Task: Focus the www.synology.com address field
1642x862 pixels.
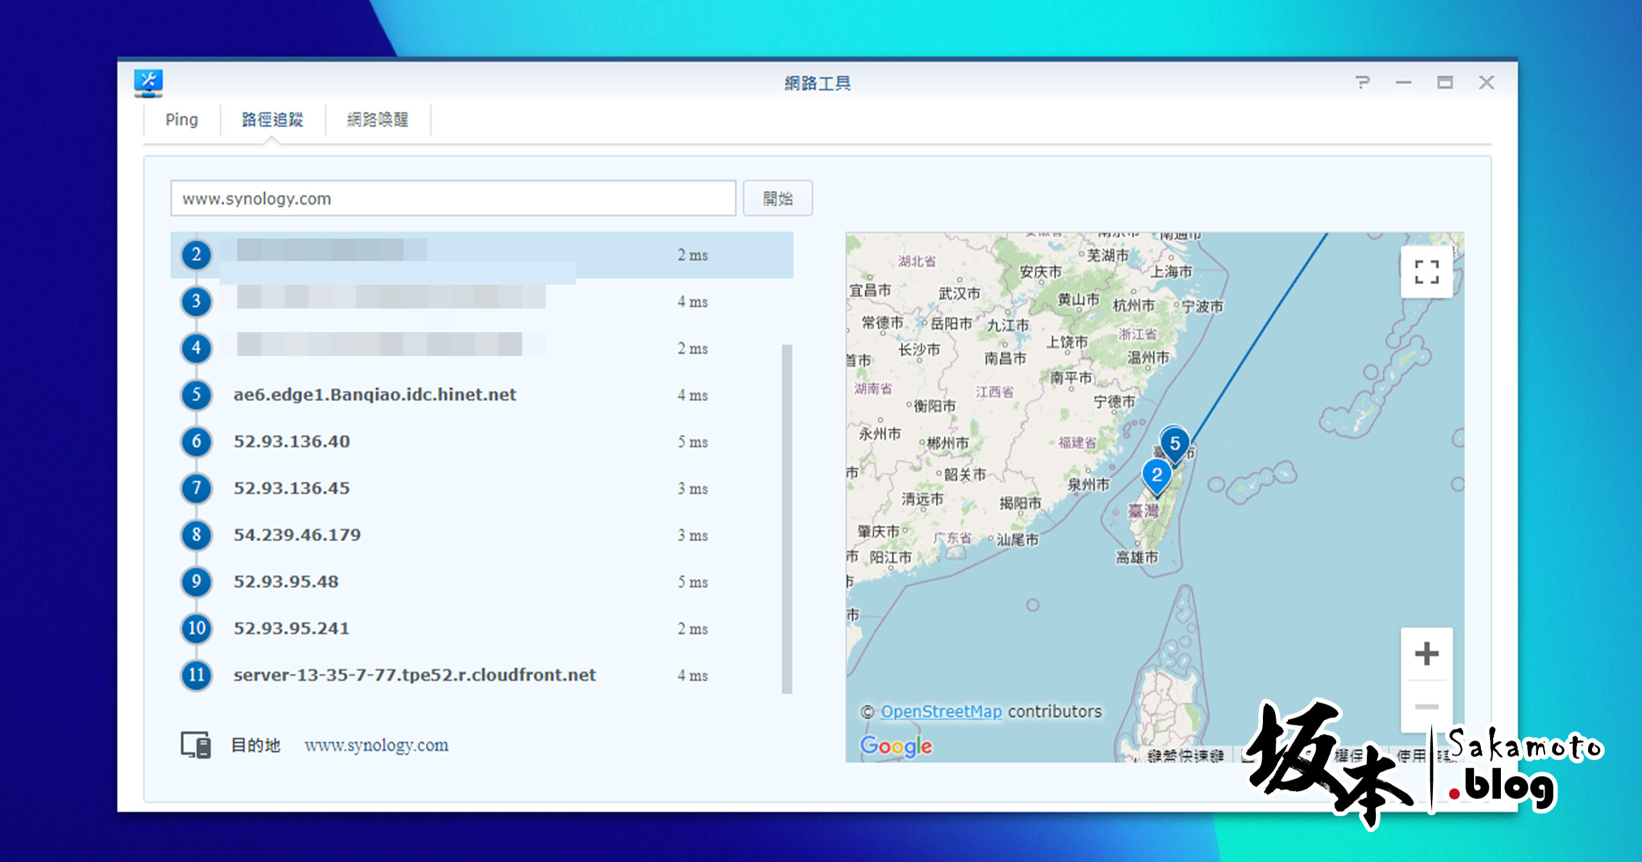Action: [453, 198]
